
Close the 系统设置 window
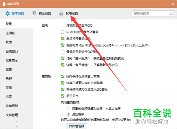pyautogui.click(x=173, y=4)
